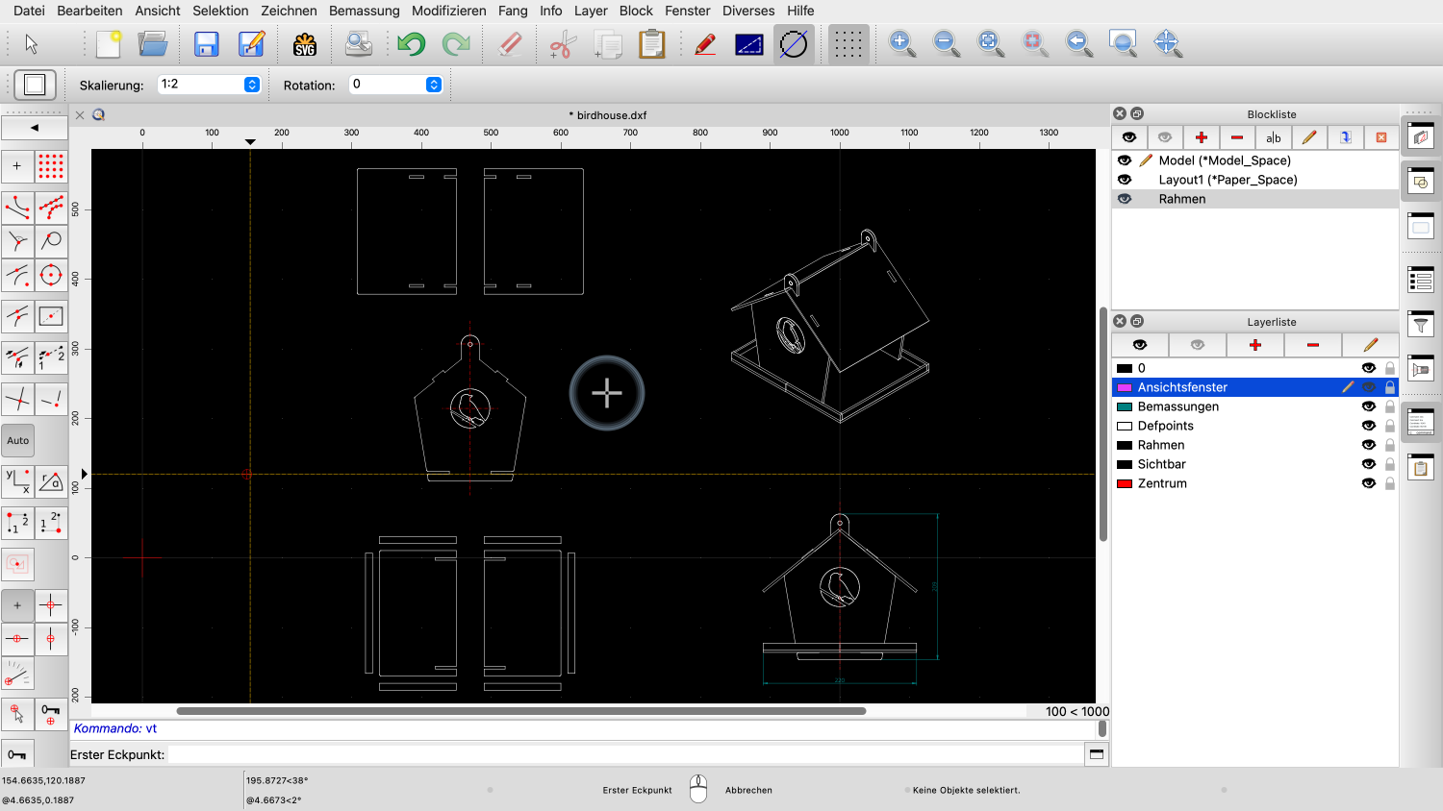The width and height of the screenshot is (1443, 811).
Task: Click the Erster Eckpunkt command input field
Action: 625,754
